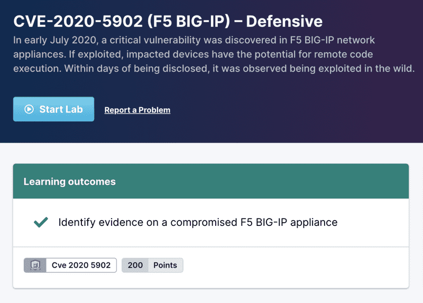Click the badge icon beside Cve 2020 5902
This screenshot has width=423, height=303.
pos(35,265)
